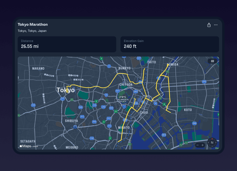
Task: Click the share icon in the header
Action: [209, 25]
